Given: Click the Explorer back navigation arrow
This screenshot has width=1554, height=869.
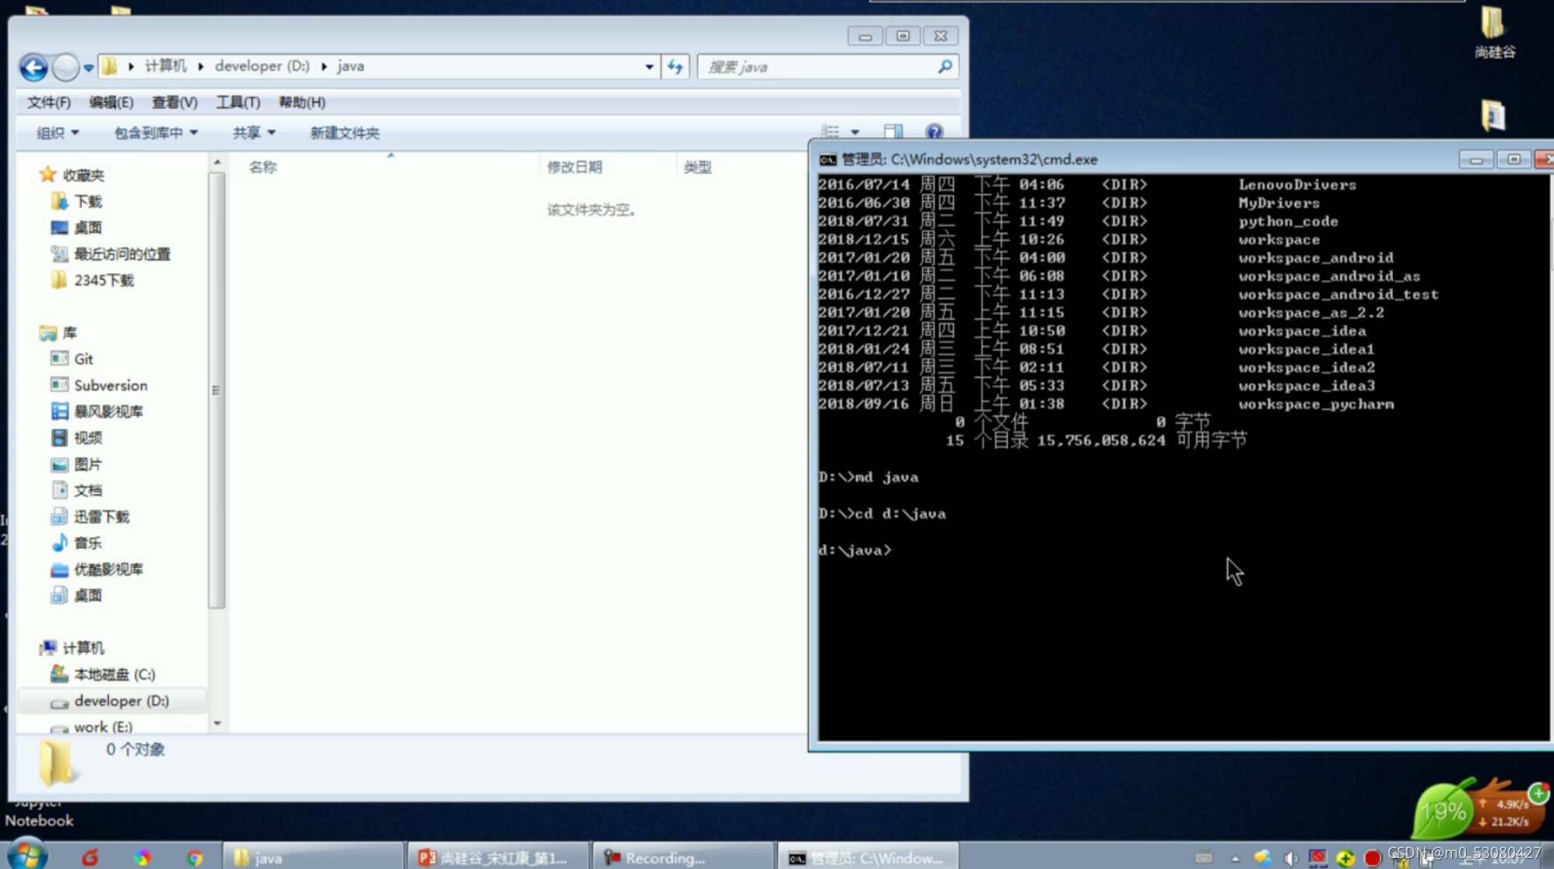Looking at the screenshot, I should (x=33, y=68).
